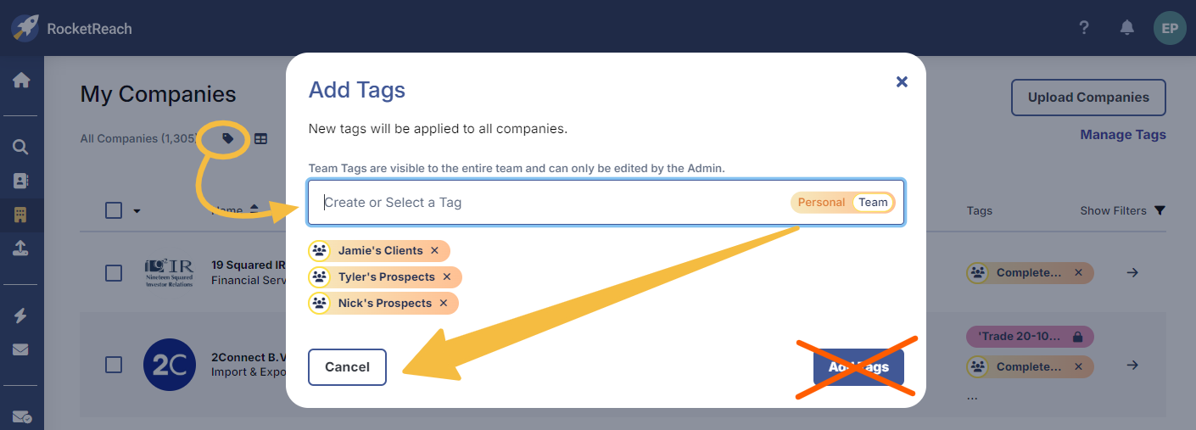Screen dimensions: 1196x430
Task: Open the Manage Tags link
Action: 1122,135
